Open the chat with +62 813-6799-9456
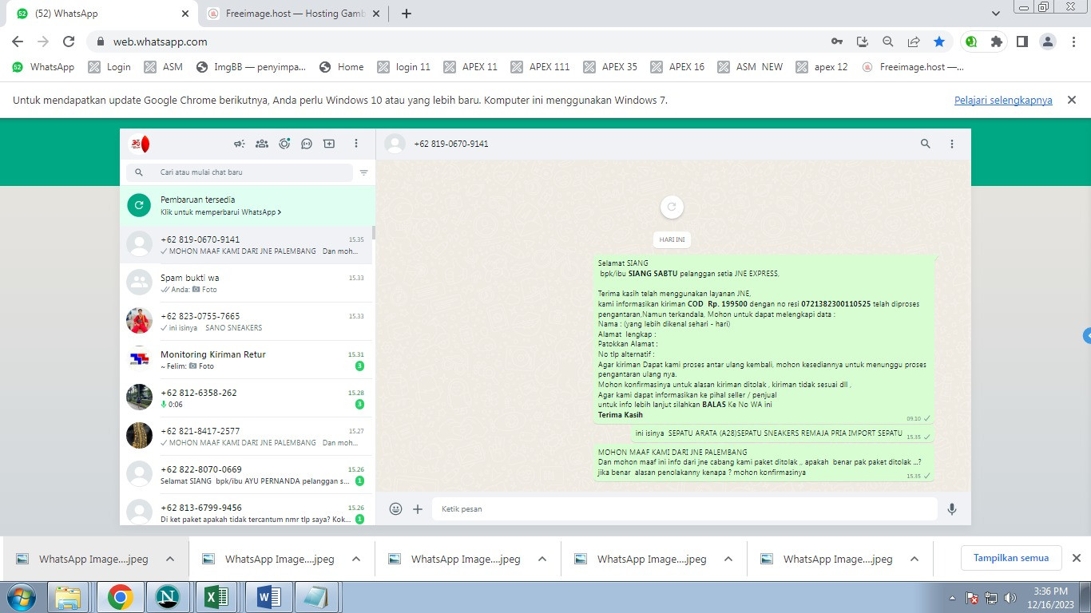The width and height of the screenshot is (1091, 613). click(246, 509)
